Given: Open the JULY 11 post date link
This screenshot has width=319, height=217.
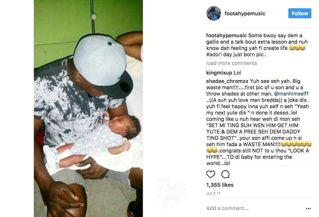Looking at the screenshot, I should (x=213, y=193).
